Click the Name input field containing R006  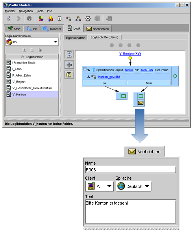click(131, 170)
